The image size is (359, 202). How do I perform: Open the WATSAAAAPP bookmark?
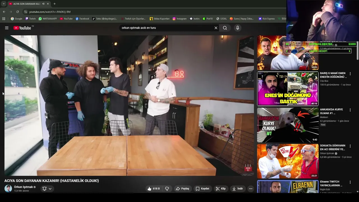click(x=48, y=19)
